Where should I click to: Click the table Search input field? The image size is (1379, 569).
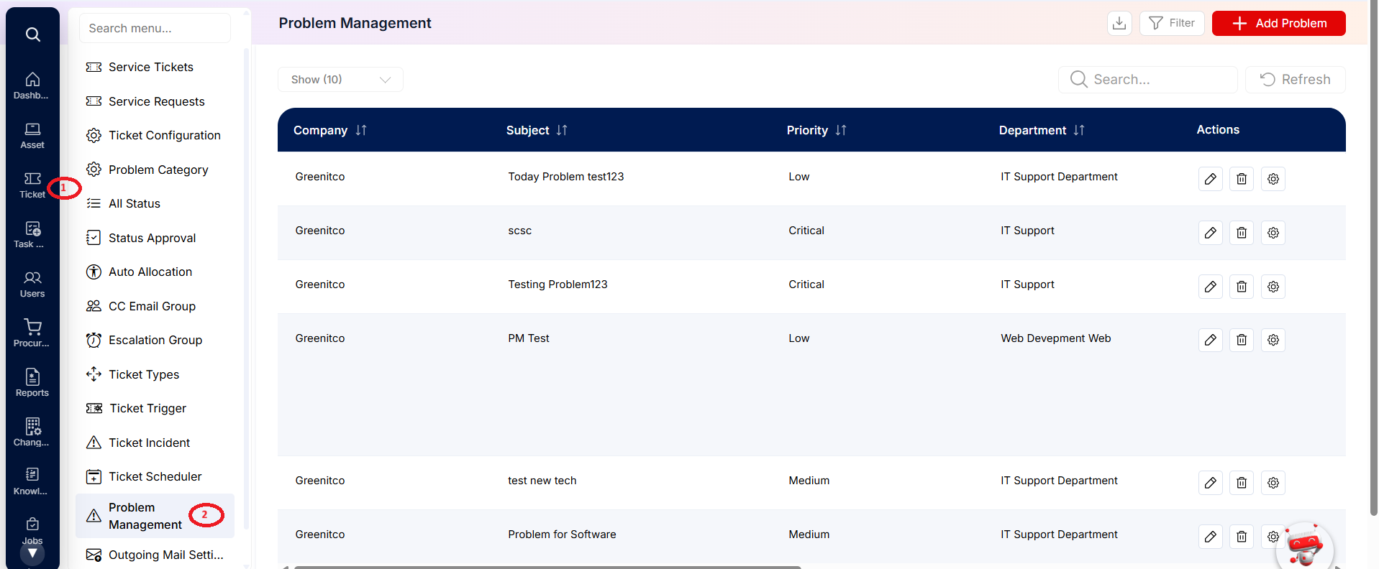1147,80
